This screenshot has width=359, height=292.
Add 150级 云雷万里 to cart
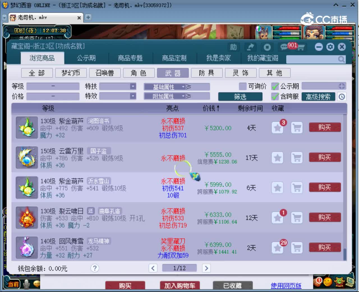[297, 158]
